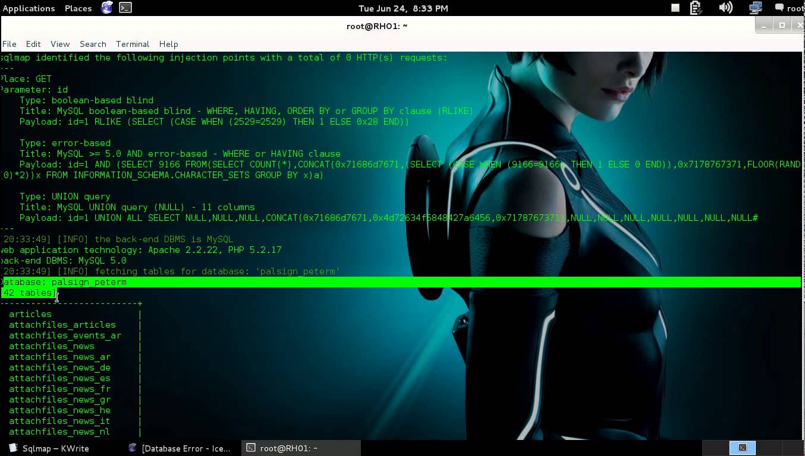
Task: Click 'attachfiles_news_he' table row
Action: click(59, 410)
